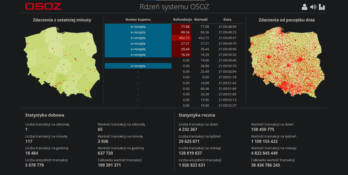The height and width of the screenshot is (175, 348).
Task: Click the "Data" column header
Action: (x=227, y=20)
